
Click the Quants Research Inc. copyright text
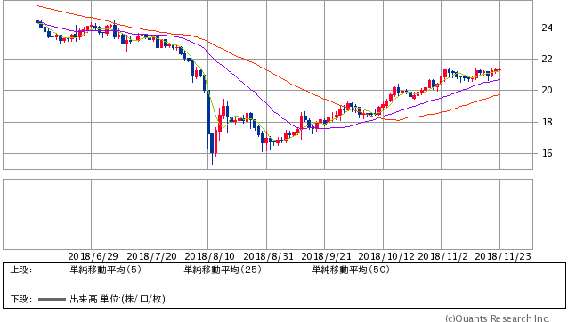(x=498, y=318)
